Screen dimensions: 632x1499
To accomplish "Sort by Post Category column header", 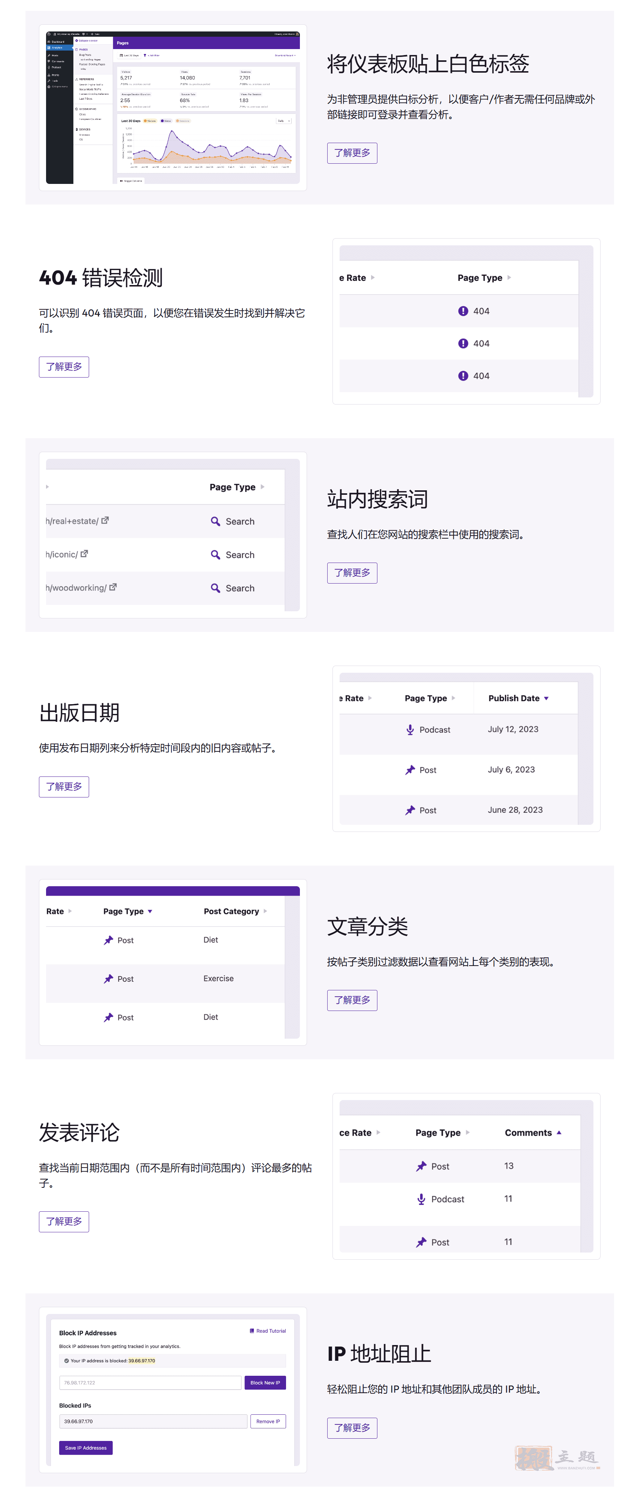I will coord(236,912).
